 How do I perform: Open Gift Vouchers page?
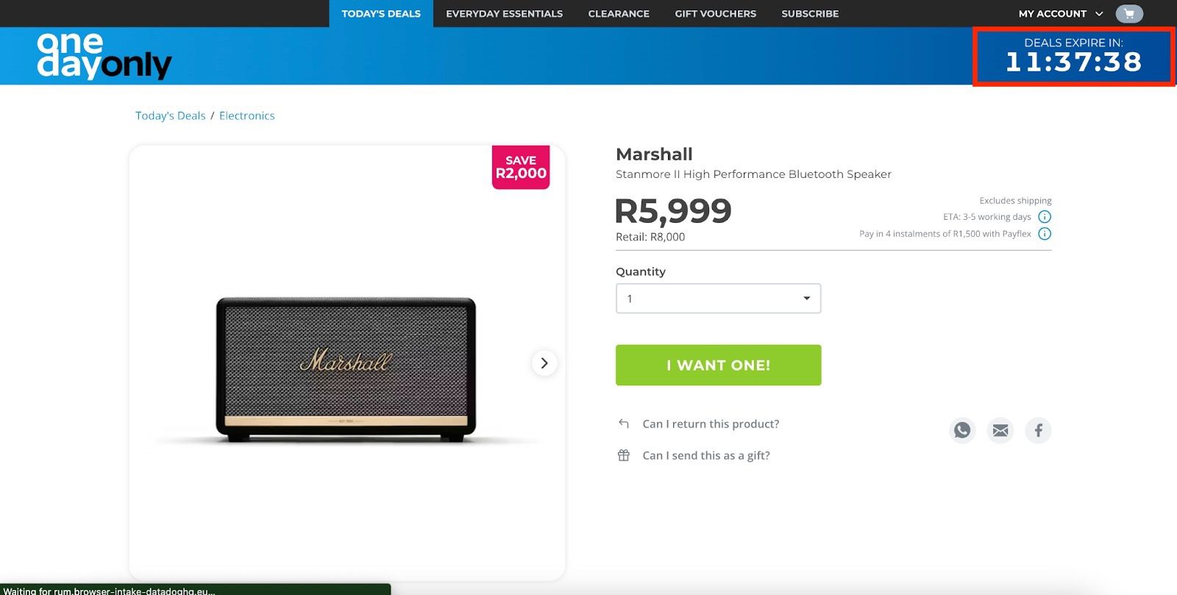(715, 14)
